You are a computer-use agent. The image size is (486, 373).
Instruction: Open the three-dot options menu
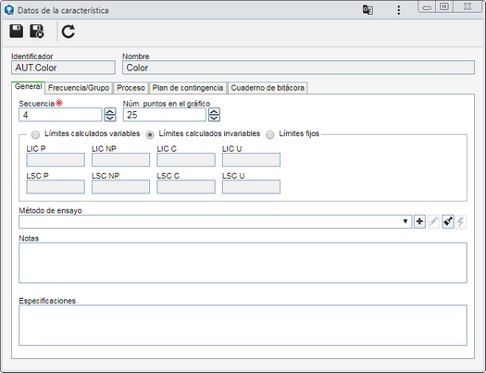click(x=399, y=10)
